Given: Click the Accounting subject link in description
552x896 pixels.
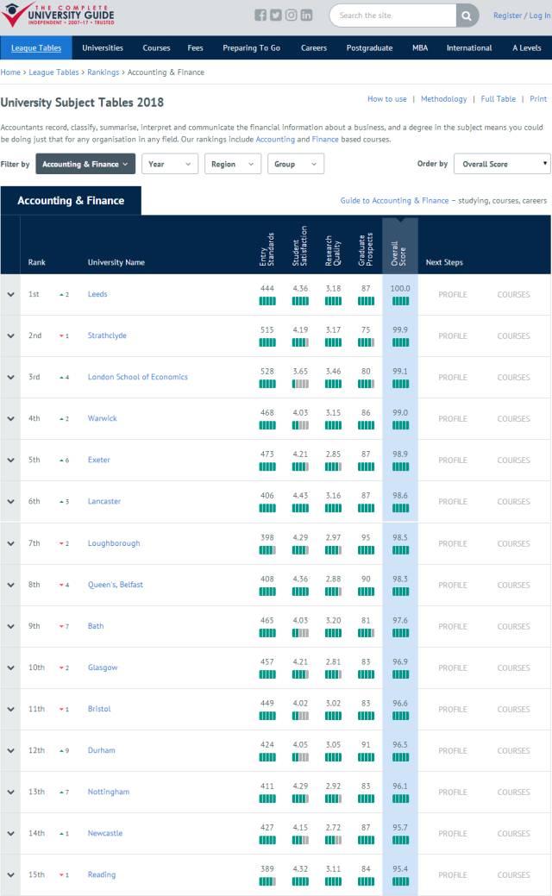Looking at the screenshot, I should point(275,140).
